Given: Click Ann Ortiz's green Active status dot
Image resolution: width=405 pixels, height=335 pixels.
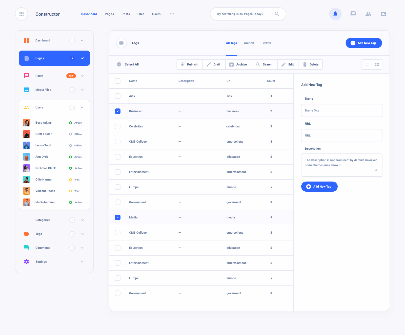Looking at the screenshot, I should point(70,157).
